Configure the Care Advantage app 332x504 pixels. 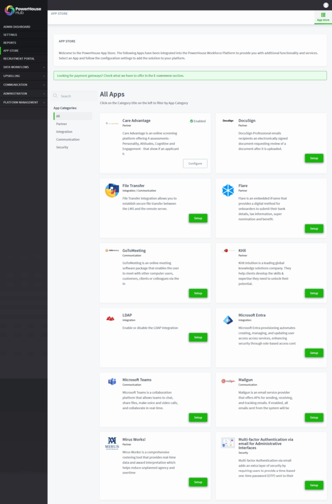tap(195, 163)
